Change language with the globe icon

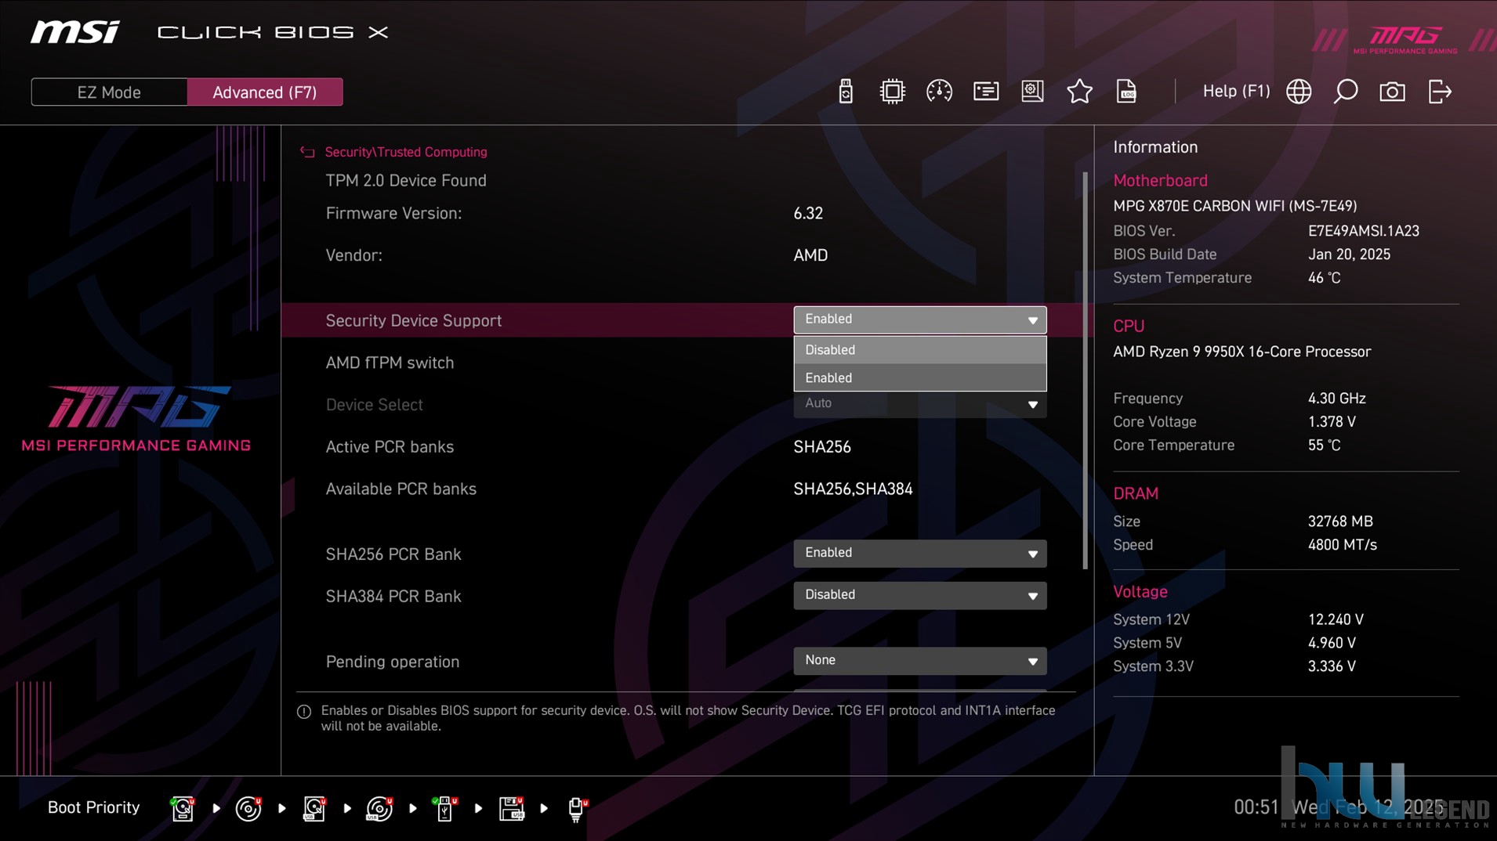(1299, 92)
